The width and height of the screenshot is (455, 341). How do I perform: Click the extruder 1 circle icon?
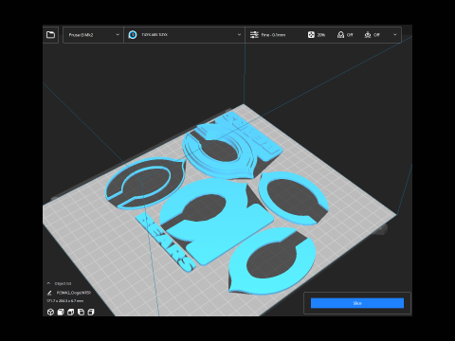(x=133, y=35)
